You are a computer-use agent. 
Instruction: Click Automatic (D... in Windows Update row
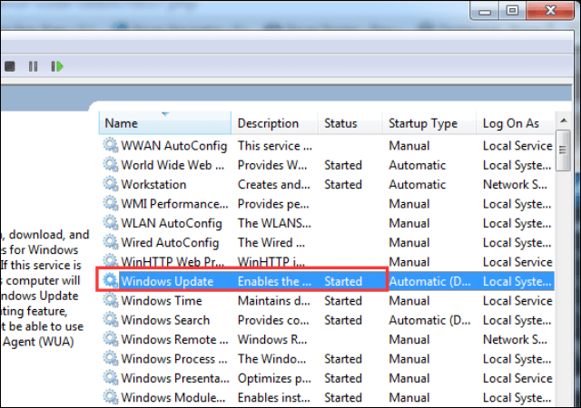(x=429, y=281)
